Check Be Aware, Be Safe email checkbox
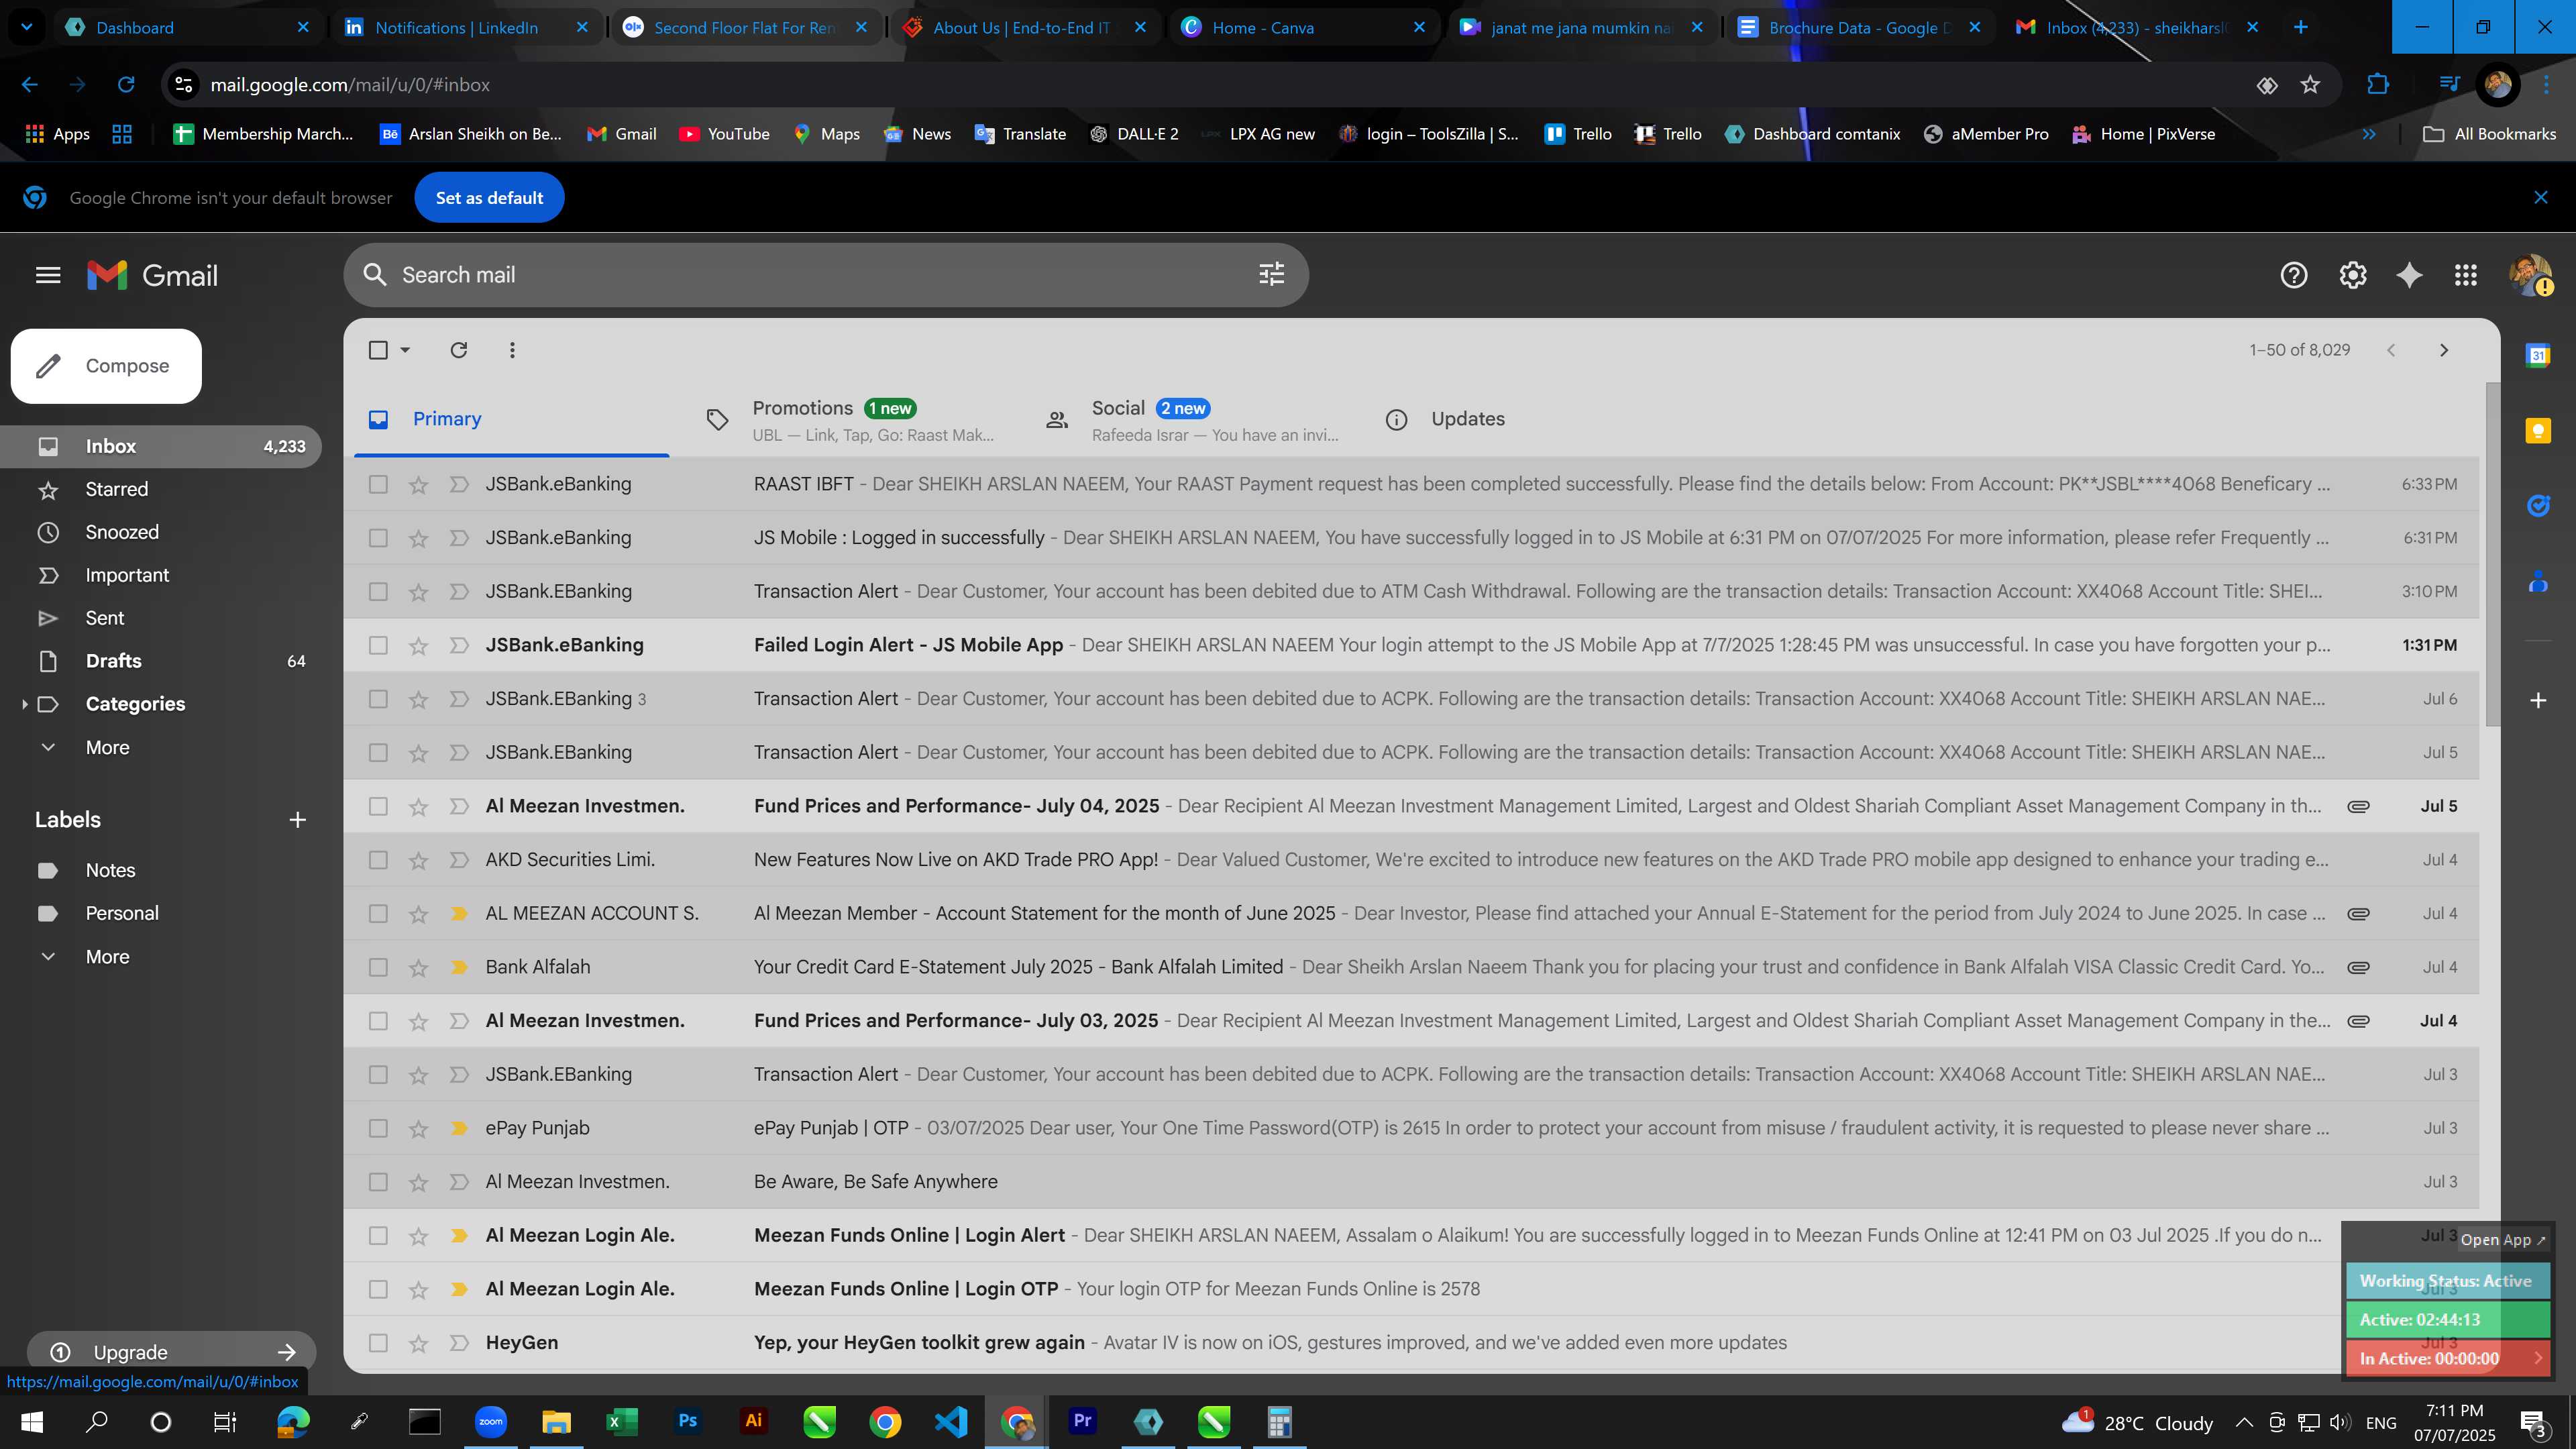The height and width of the screenshot is (1449, 2576). (378, 1182)
